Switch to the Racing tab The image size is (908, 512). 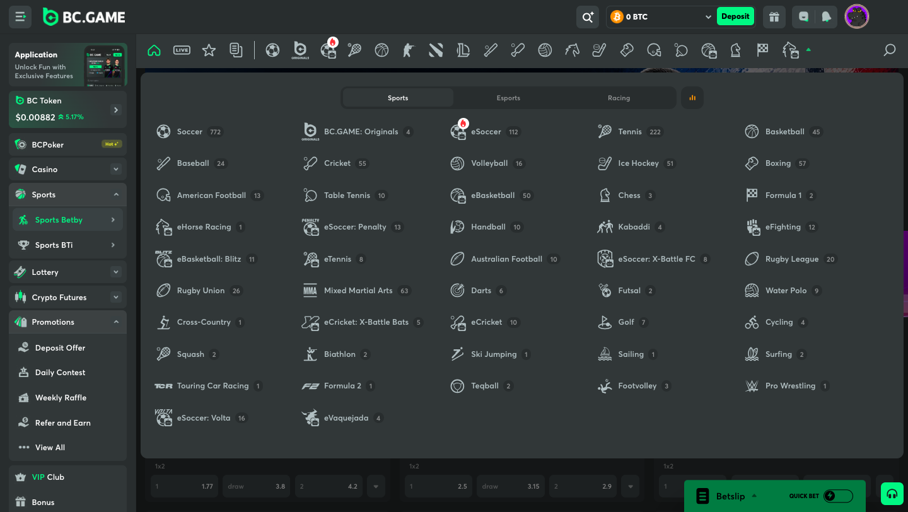tap(619, 98)
